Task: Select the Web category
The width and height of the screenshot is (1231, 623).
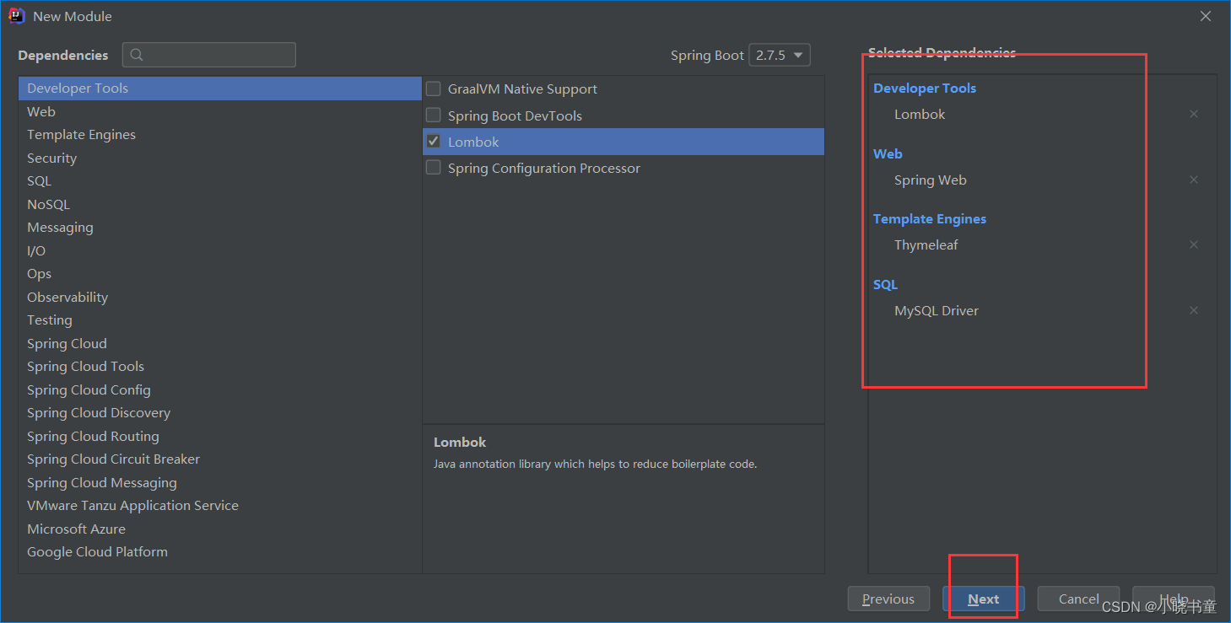Action: (x=220, y=111)
